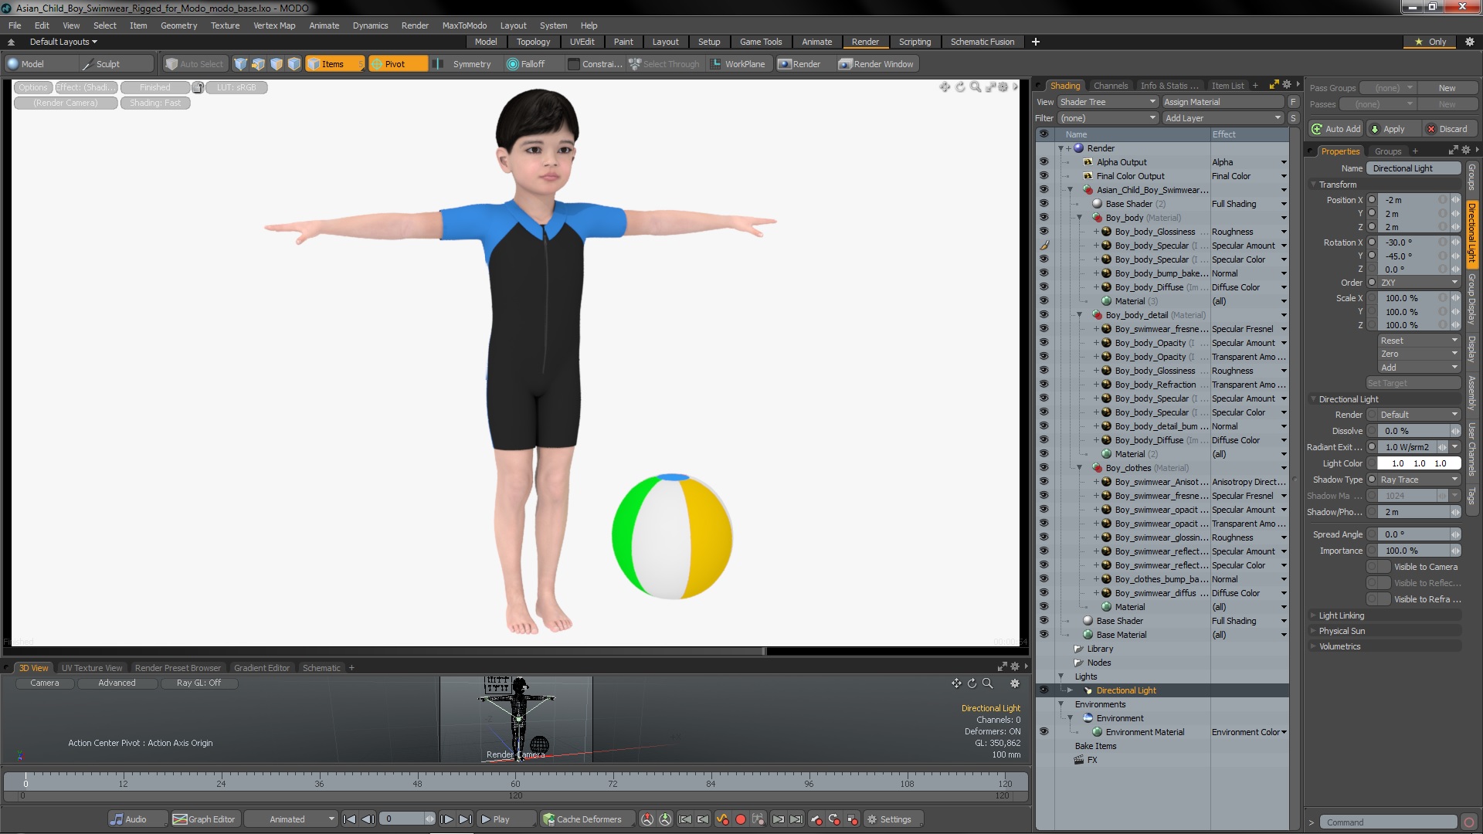
Task: Click render viewport refresh icon
Action: pos(960,87)
